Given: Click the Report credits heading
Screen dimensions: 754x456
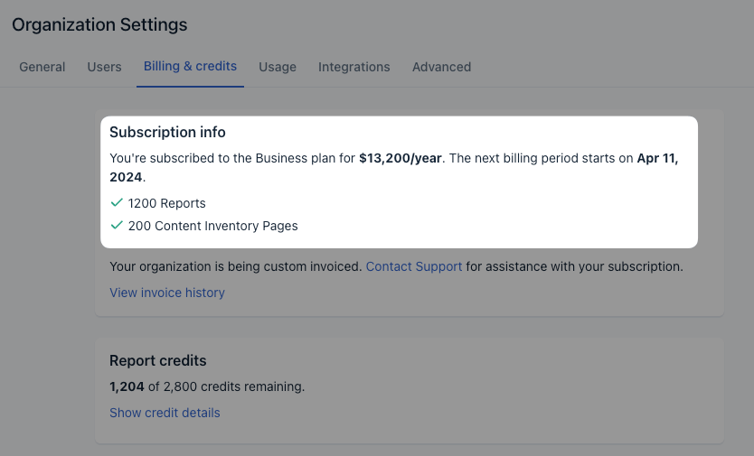Looking at the screenshot, I should click(x=158, y=360).
